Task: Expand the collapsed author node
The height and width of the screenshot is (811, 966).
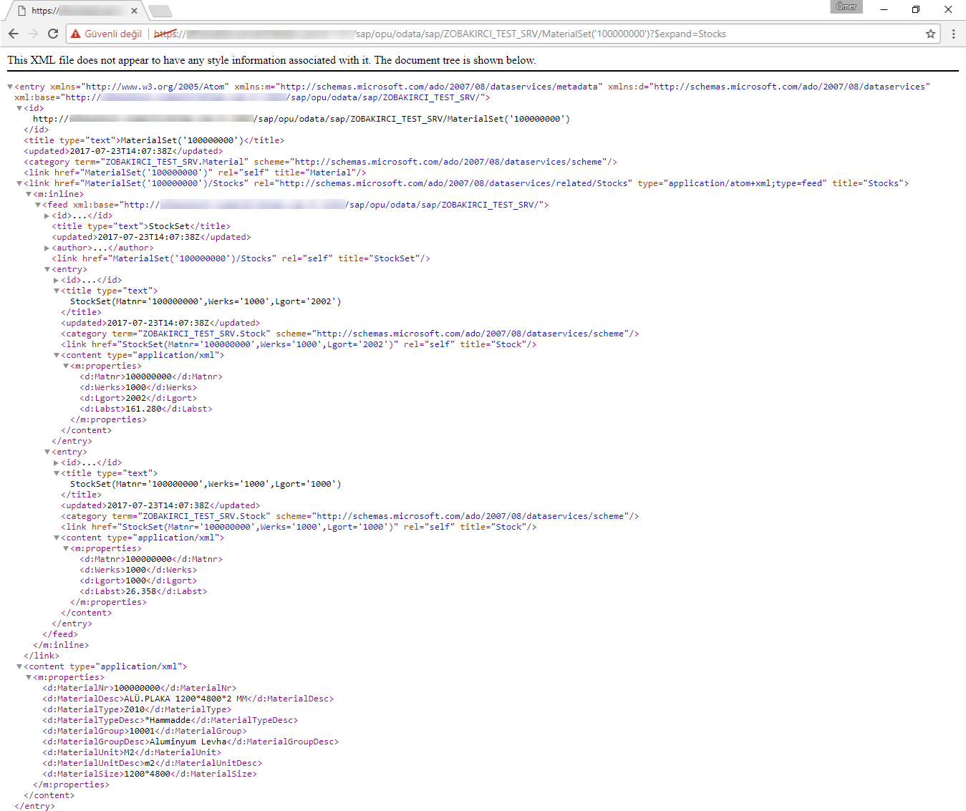Action: tap(47, 248)
